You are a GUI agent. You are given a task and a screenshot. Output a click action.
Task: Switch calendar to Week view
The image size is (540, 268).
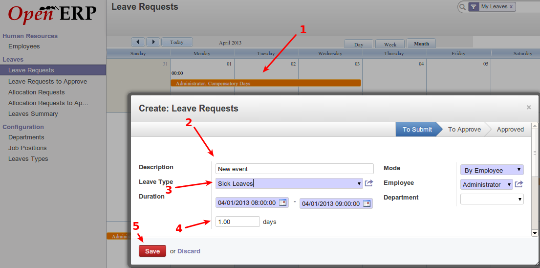point(390,44)
